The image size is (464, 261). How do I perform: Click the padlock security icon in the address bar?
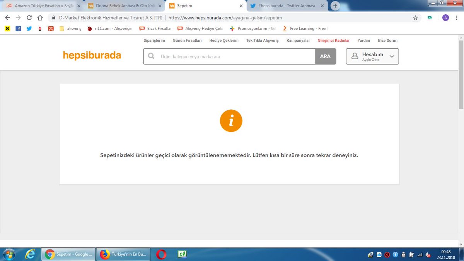click(53, 18)
